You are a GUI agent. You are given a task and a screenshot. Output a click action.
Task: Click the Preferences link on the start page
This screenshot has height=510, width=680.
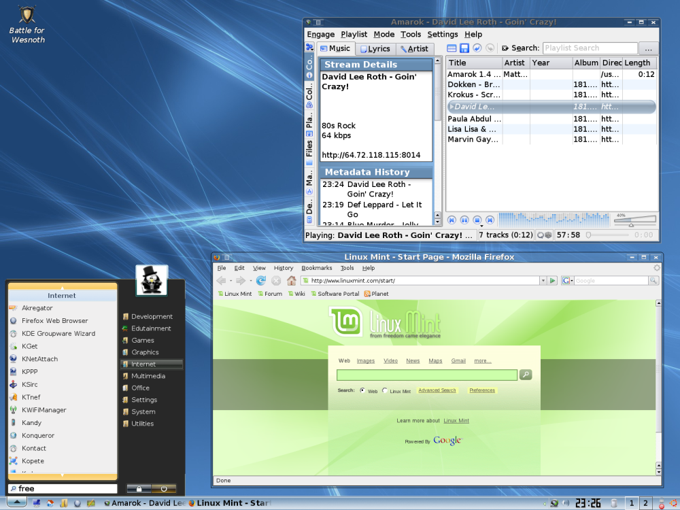pos(482,390)
